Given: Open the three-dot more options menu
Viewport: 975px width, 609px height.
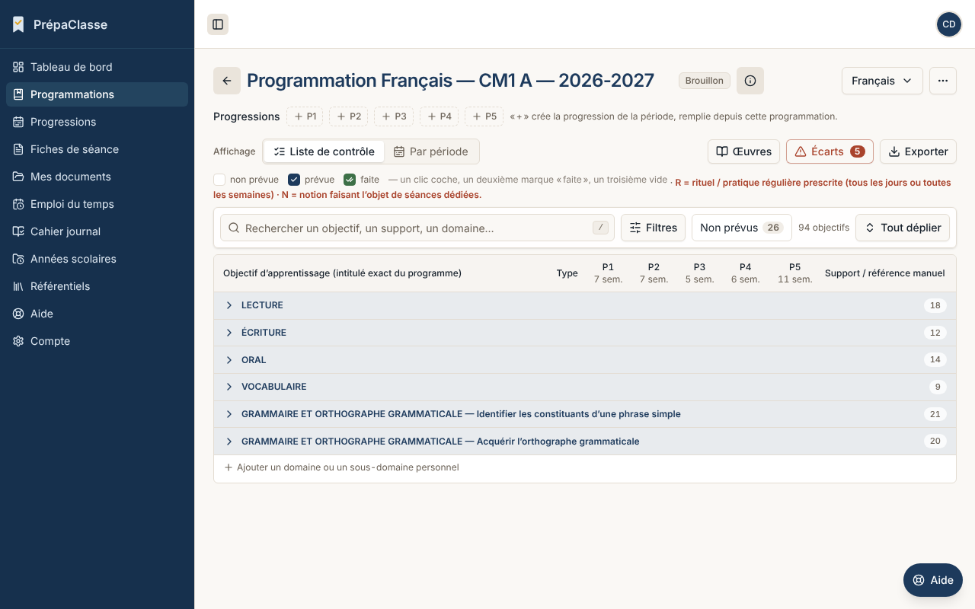Looking at the screenshot, I should point(943,81).
